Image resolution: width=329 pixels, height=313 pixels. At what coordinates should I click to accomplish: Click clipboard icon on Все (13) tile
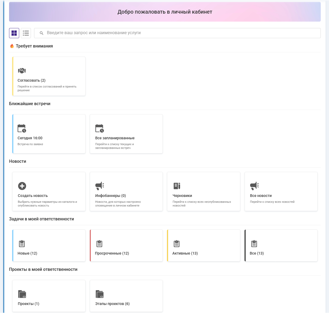(x=254, y=244)
